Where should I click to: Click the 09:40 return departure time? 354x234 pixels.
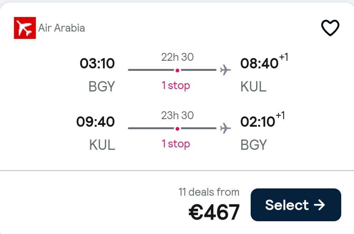pos(95,122)
